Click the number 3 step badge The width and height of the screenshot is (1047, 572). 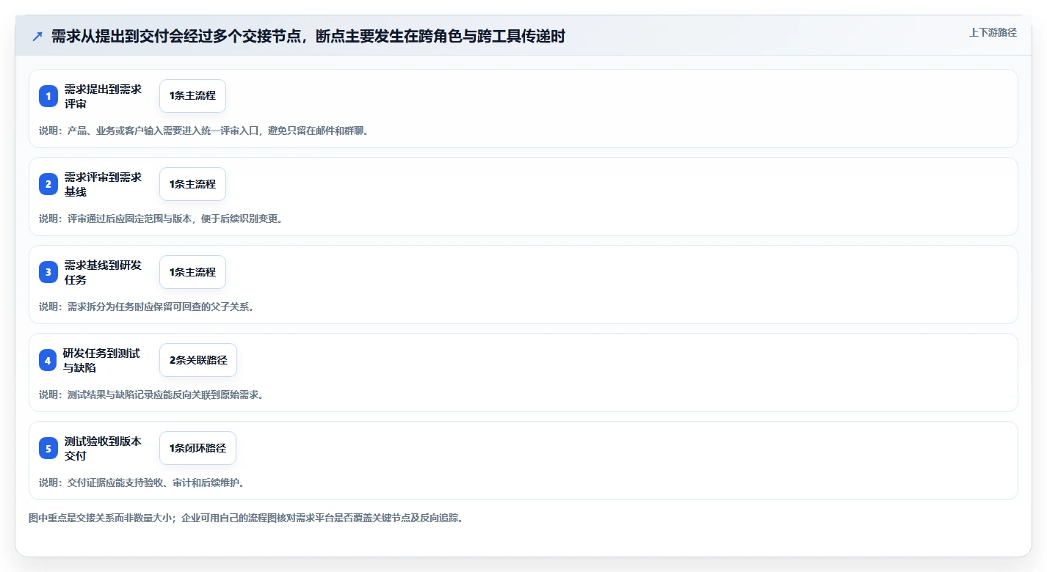[x=48, y=272]
